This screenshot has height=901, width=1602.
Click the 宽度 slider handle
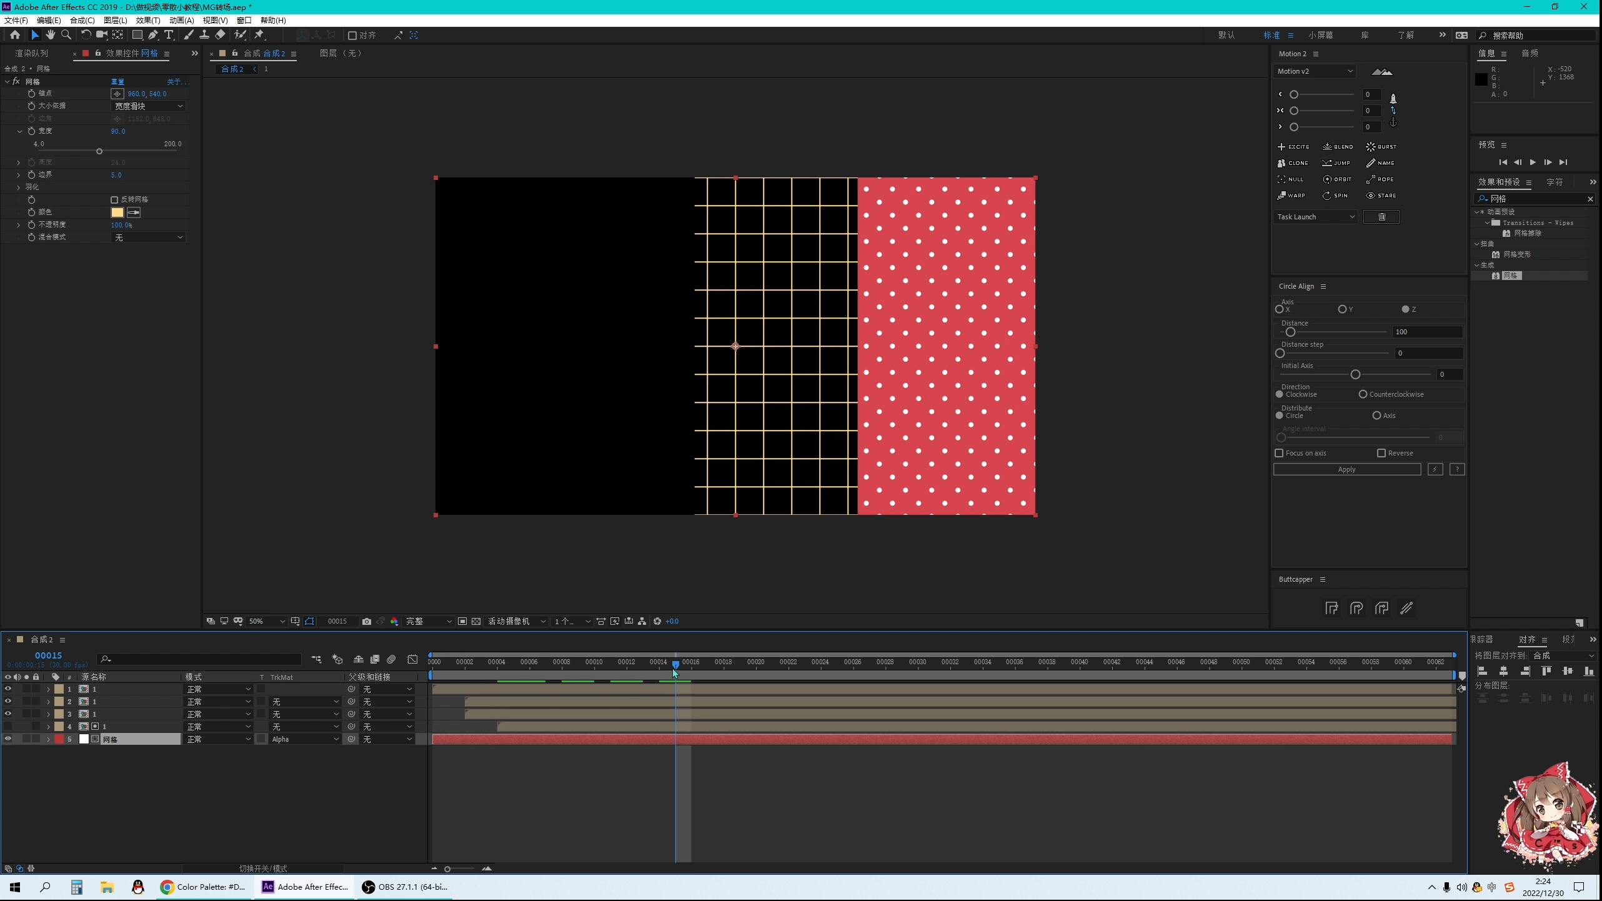pyautogui.click(x=99, y=151)
